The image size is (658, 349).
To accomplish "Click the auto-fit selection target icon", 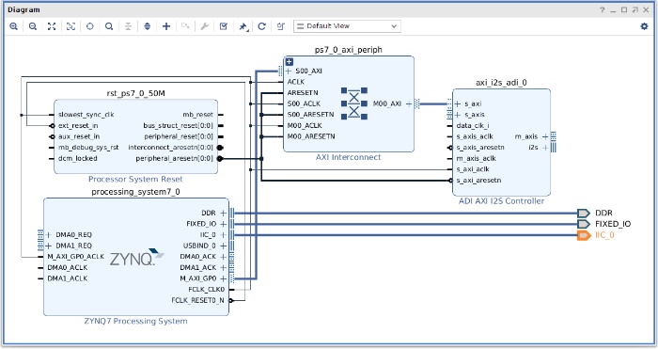I will (90, 26).
